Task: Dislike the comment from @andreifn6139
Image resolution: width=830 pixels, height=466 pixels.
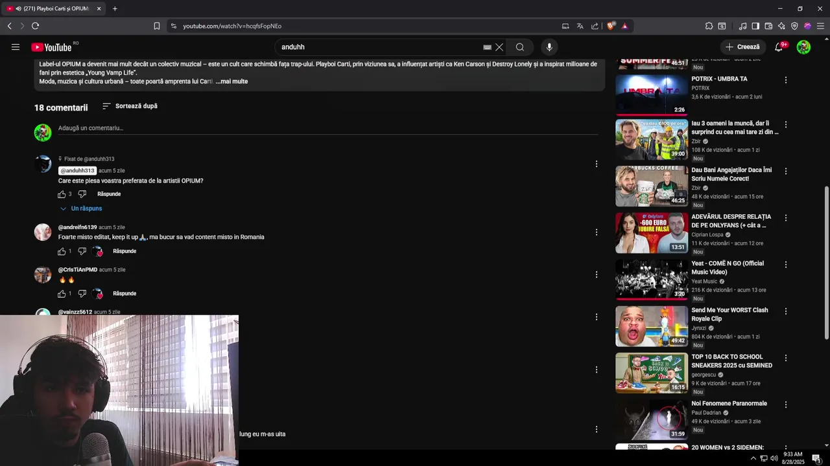Action: point(82,251)
